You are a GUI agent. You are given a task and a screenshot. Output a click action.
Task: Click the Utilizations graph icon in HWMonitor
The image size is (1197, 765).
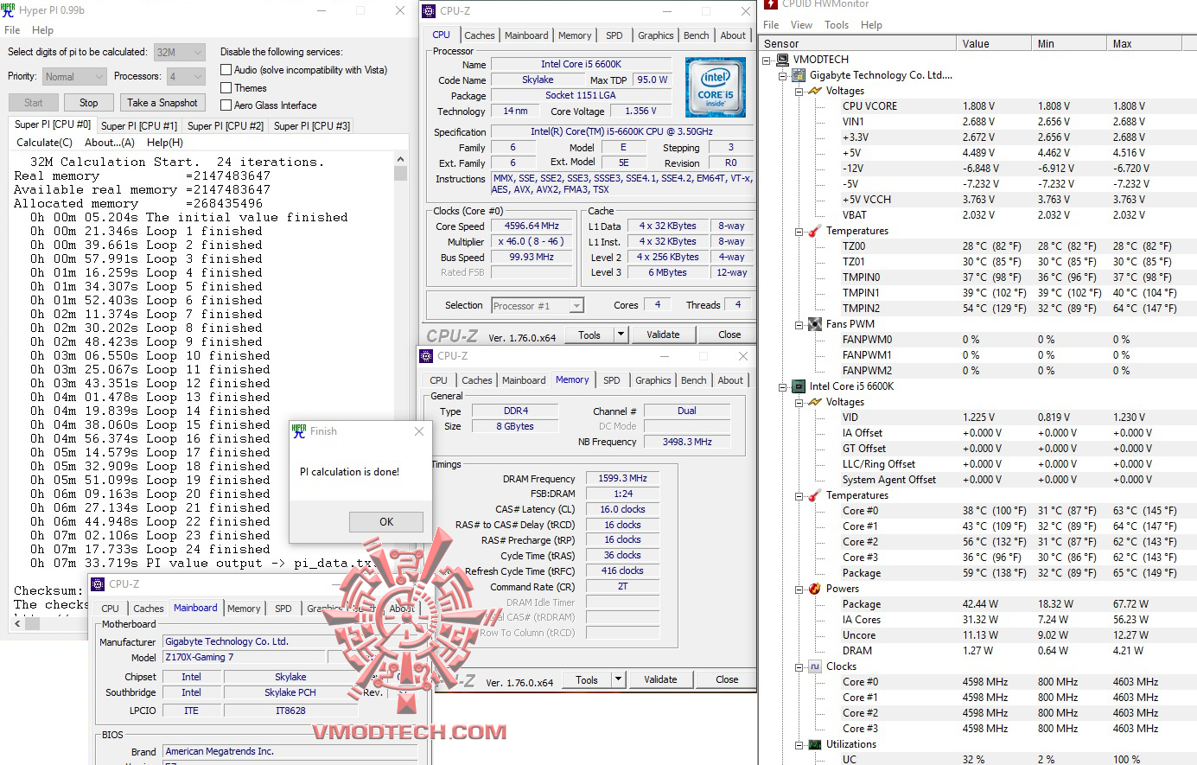pos(815,744)
